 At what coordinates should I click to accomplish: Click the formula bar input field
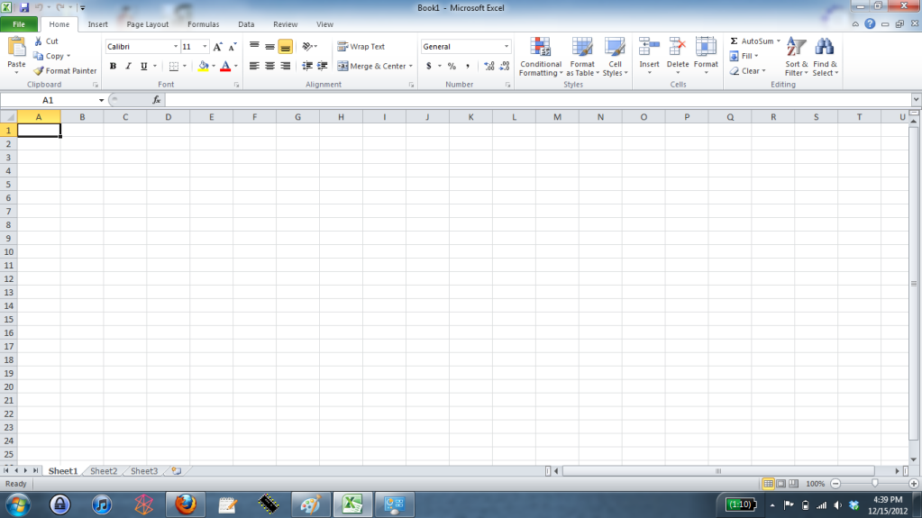[538, 100]
